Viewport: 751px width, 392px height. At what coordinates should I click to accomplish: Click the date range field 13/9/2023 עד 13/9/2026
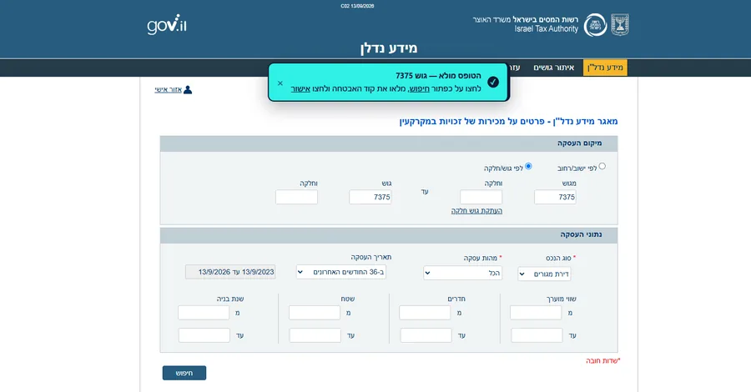[230, 272]
